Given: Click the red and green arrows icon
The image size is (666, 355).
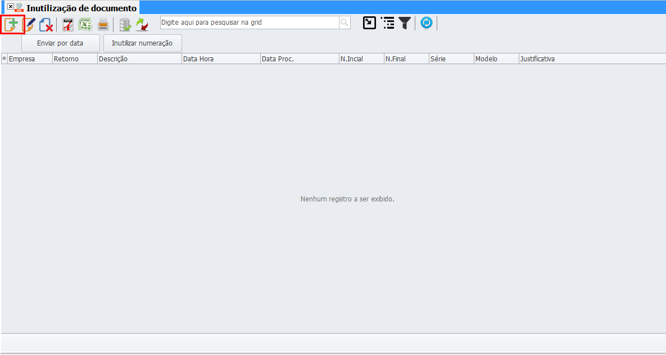Looking at the screenshot, I should [142, 24].
